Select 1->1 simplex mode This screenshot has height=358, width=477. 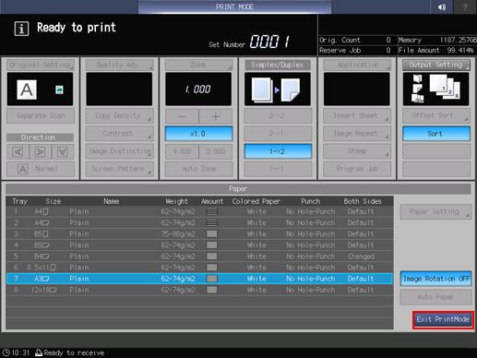pos(278,169)
